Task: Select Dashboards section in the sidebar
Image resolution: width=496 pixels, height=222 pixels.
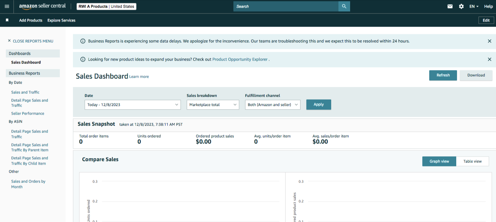Action: click(x=33, y=54)
